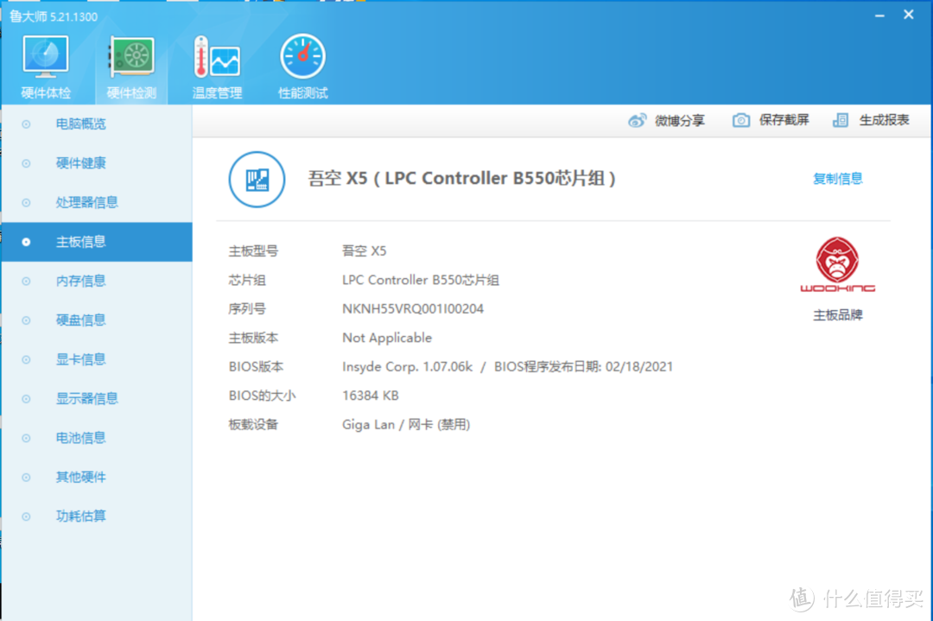Select the 硬件健康 sidebar entry
933x621 pixels.
[81, 163]
